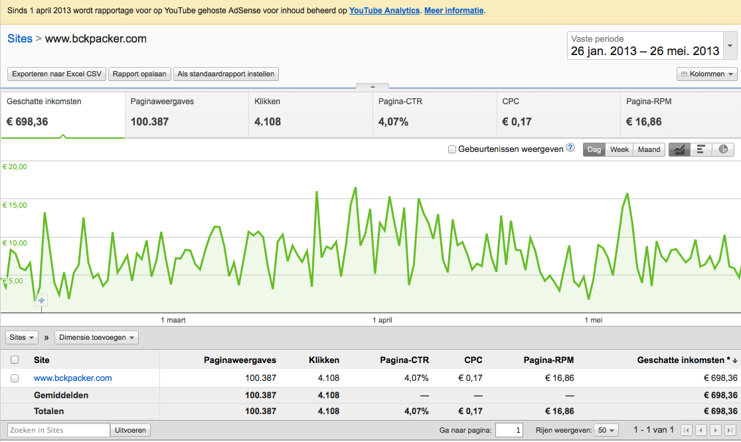
Task: Open the Sites dimension dropdown
Action: (x=22, y=338)
